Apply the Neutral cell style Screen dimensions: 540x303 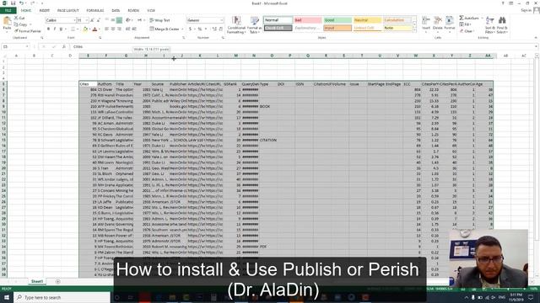pyautogui.click(x=368, y=20)
